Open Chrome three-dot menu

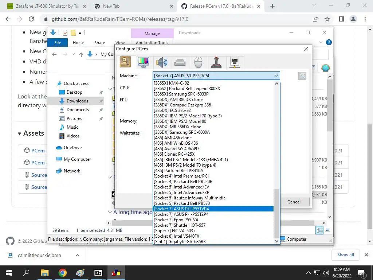[365, 19]
